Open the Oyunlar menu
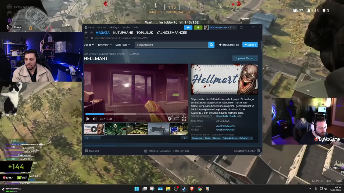 [x=126, y=27]
